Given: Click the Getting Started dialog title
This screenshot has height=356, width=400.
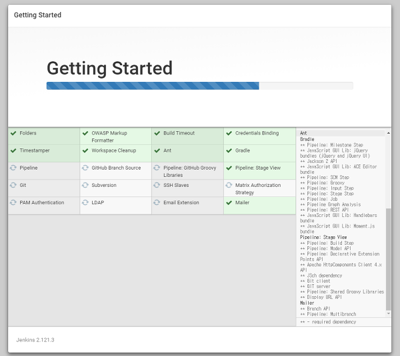Looking at the screenshot, I should click(37, 15).
